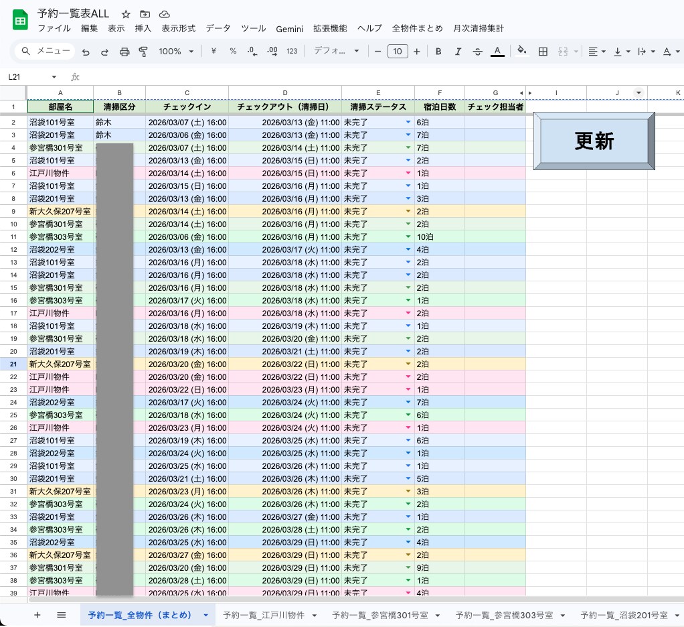Print the spreadsheet
Screen dimensions: 684x627
point(124,52)
